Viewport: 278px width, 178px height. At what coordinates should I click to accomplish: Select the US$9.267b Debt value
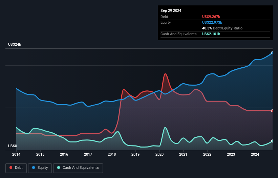211,17
